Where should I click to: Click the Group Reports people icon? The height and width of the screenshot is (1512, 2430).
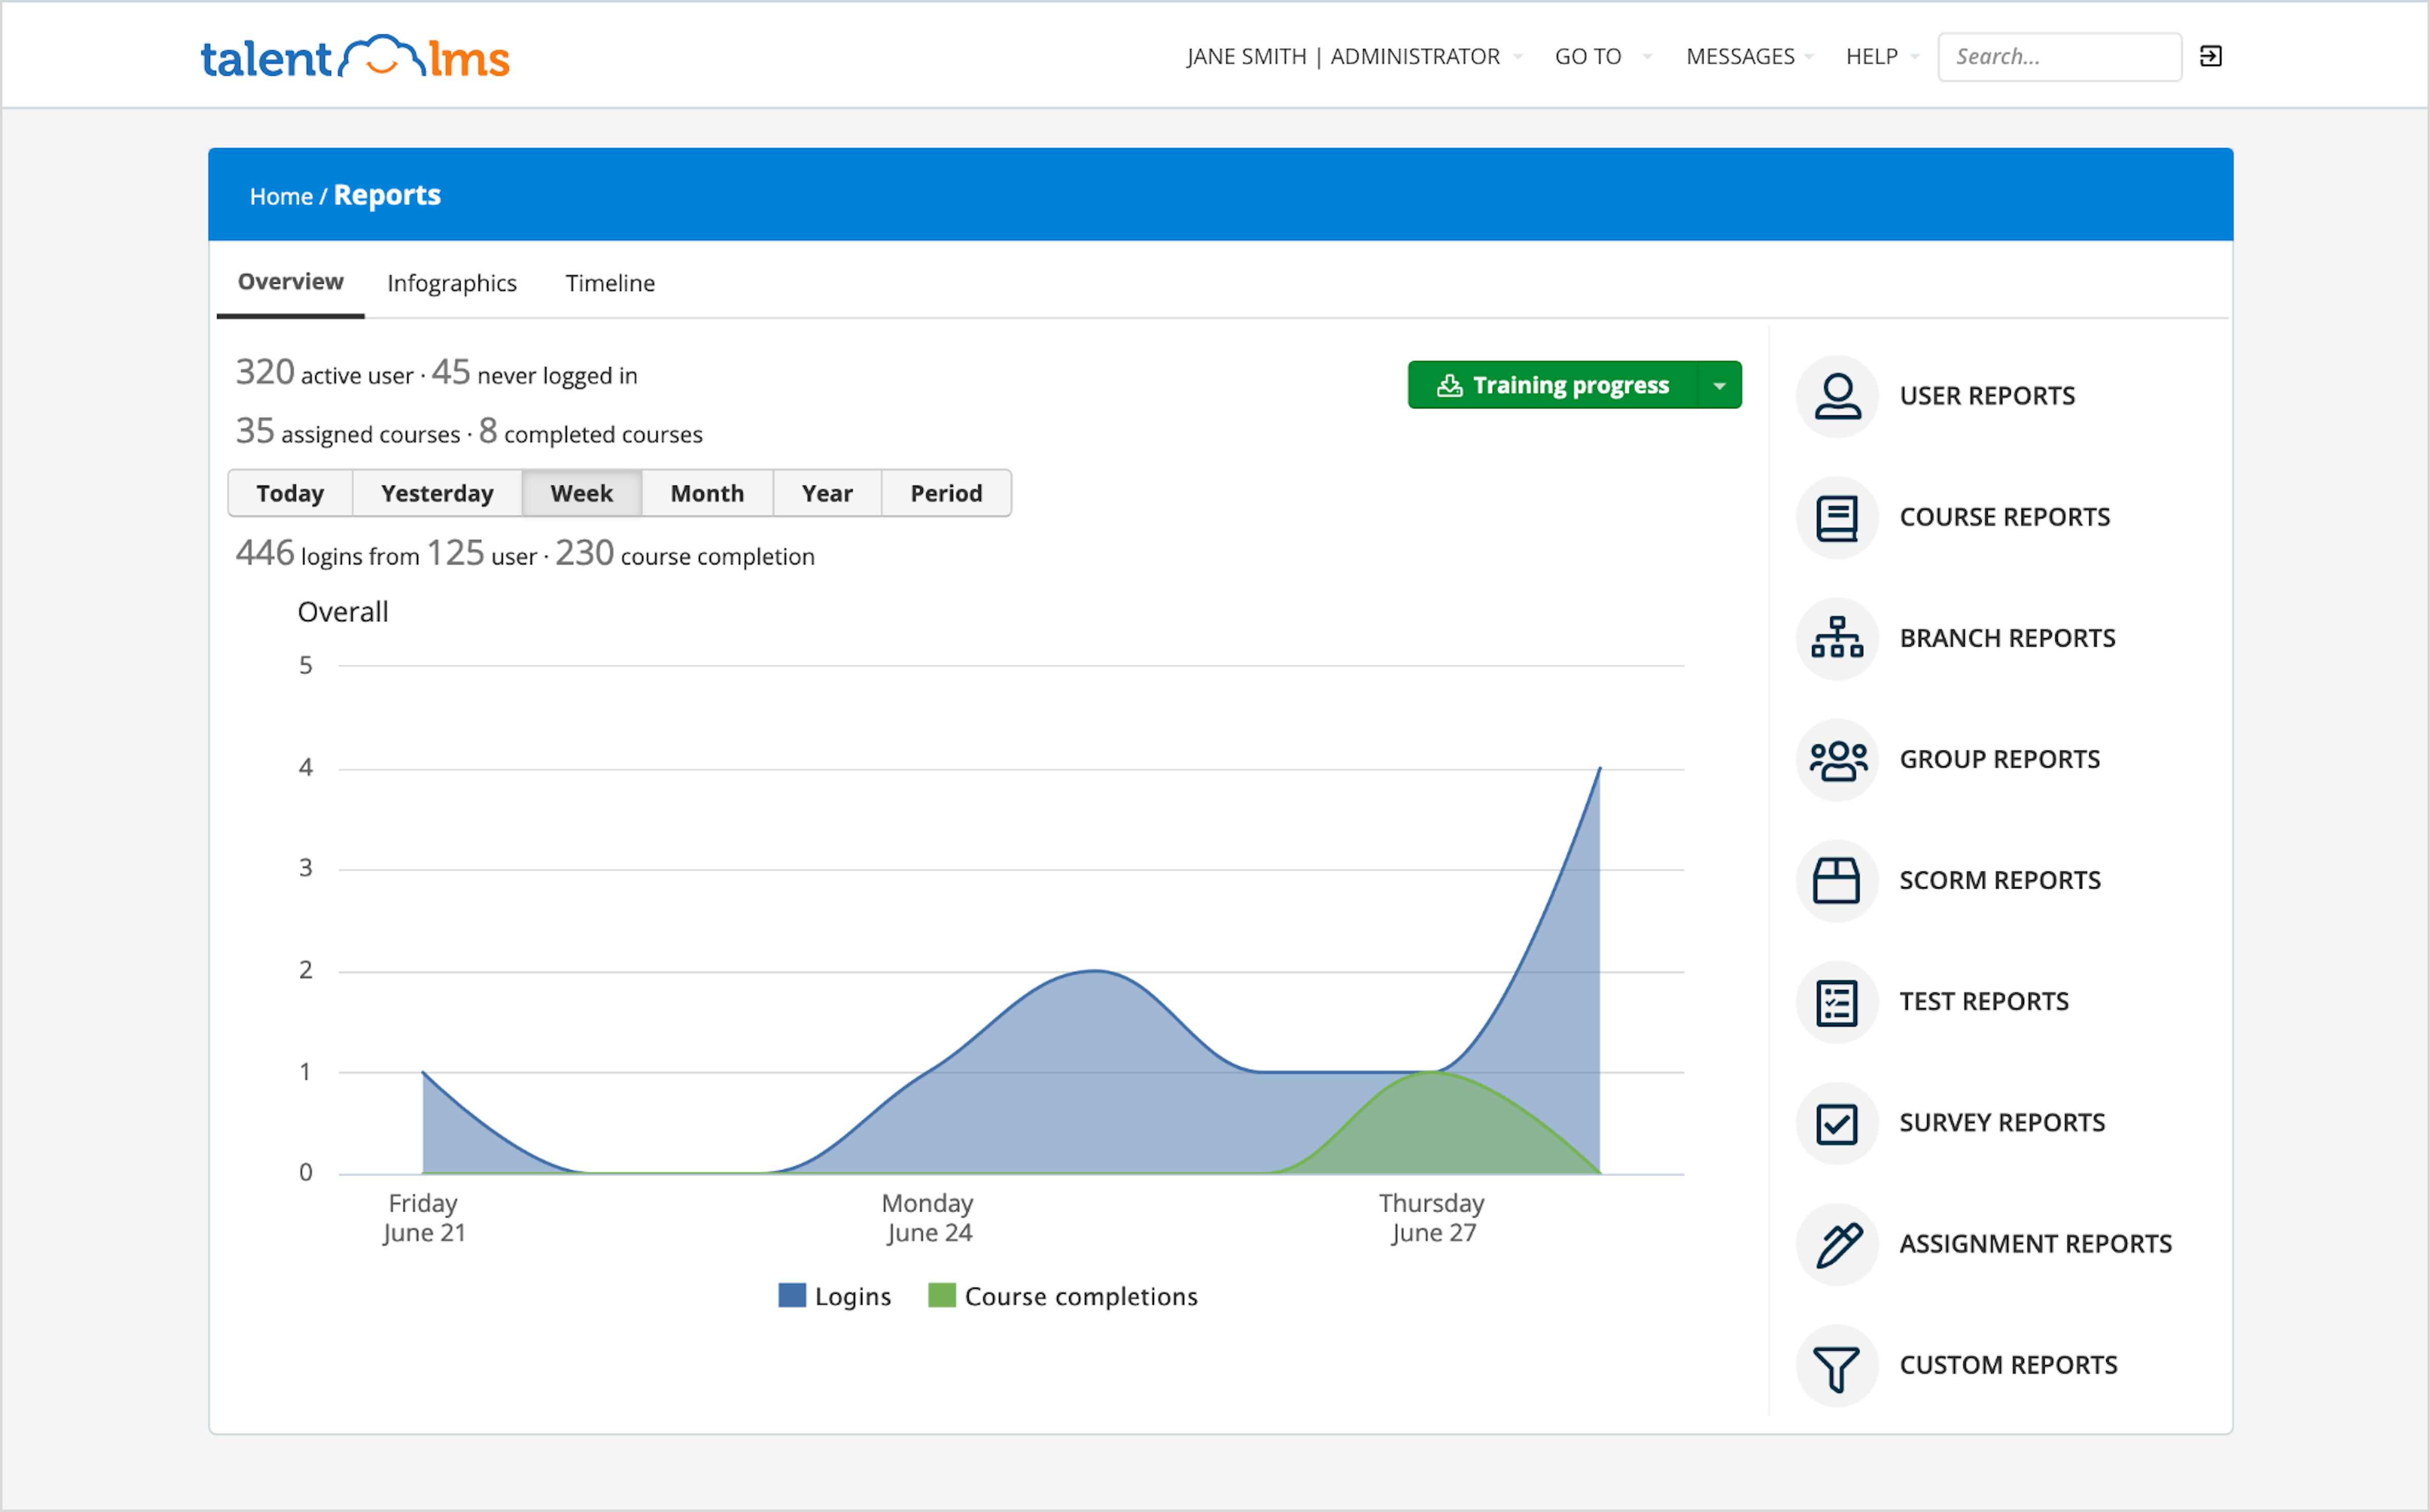point(1837,759)
